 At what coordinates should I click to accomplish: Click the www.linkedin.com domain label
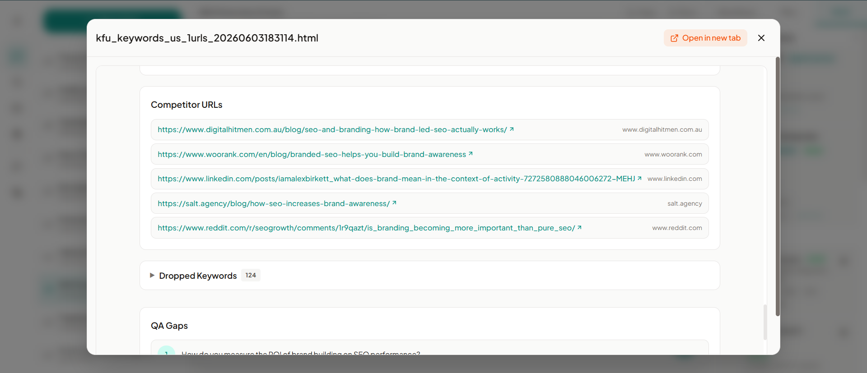tap(675, 179)
